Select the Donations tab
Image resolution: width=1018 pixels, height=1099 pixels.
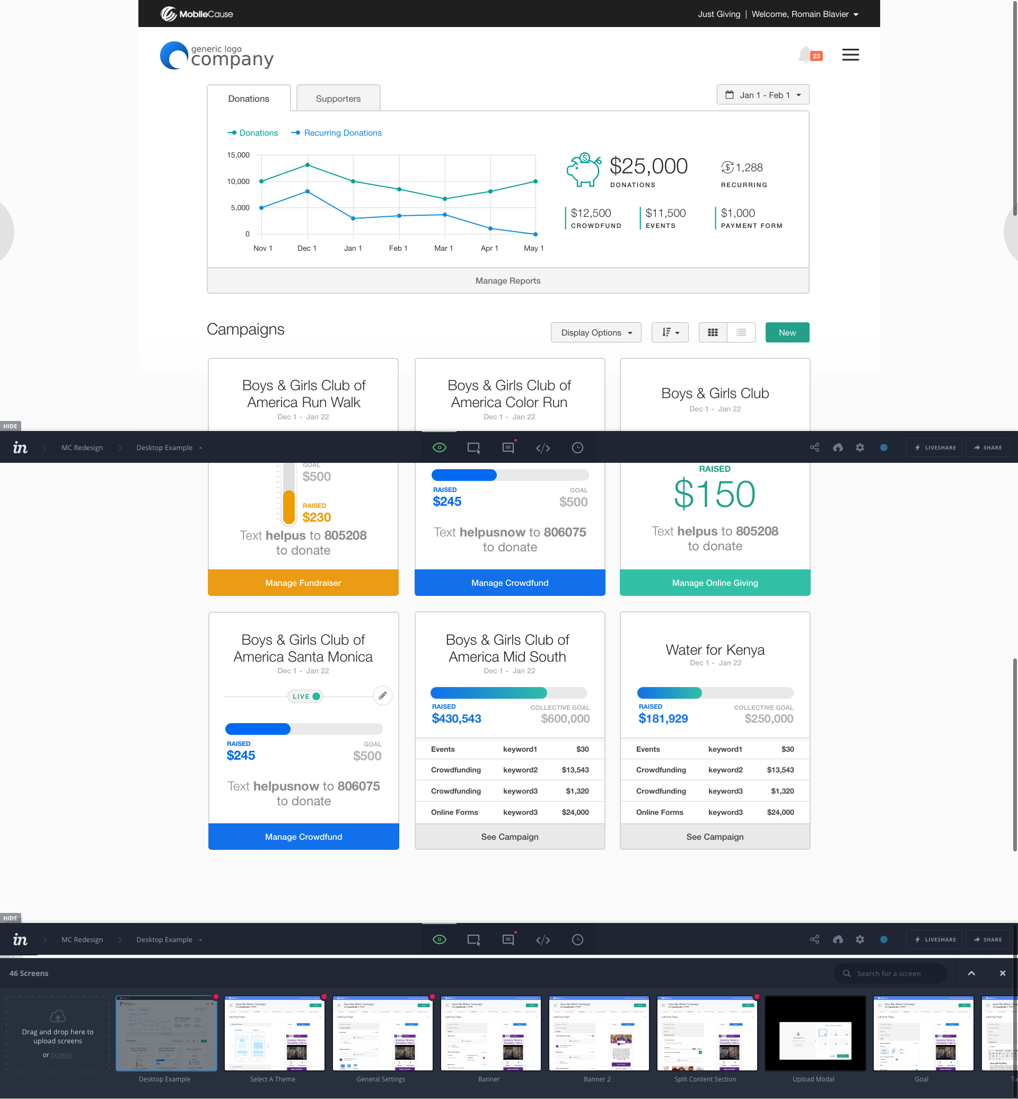[249, 99]
